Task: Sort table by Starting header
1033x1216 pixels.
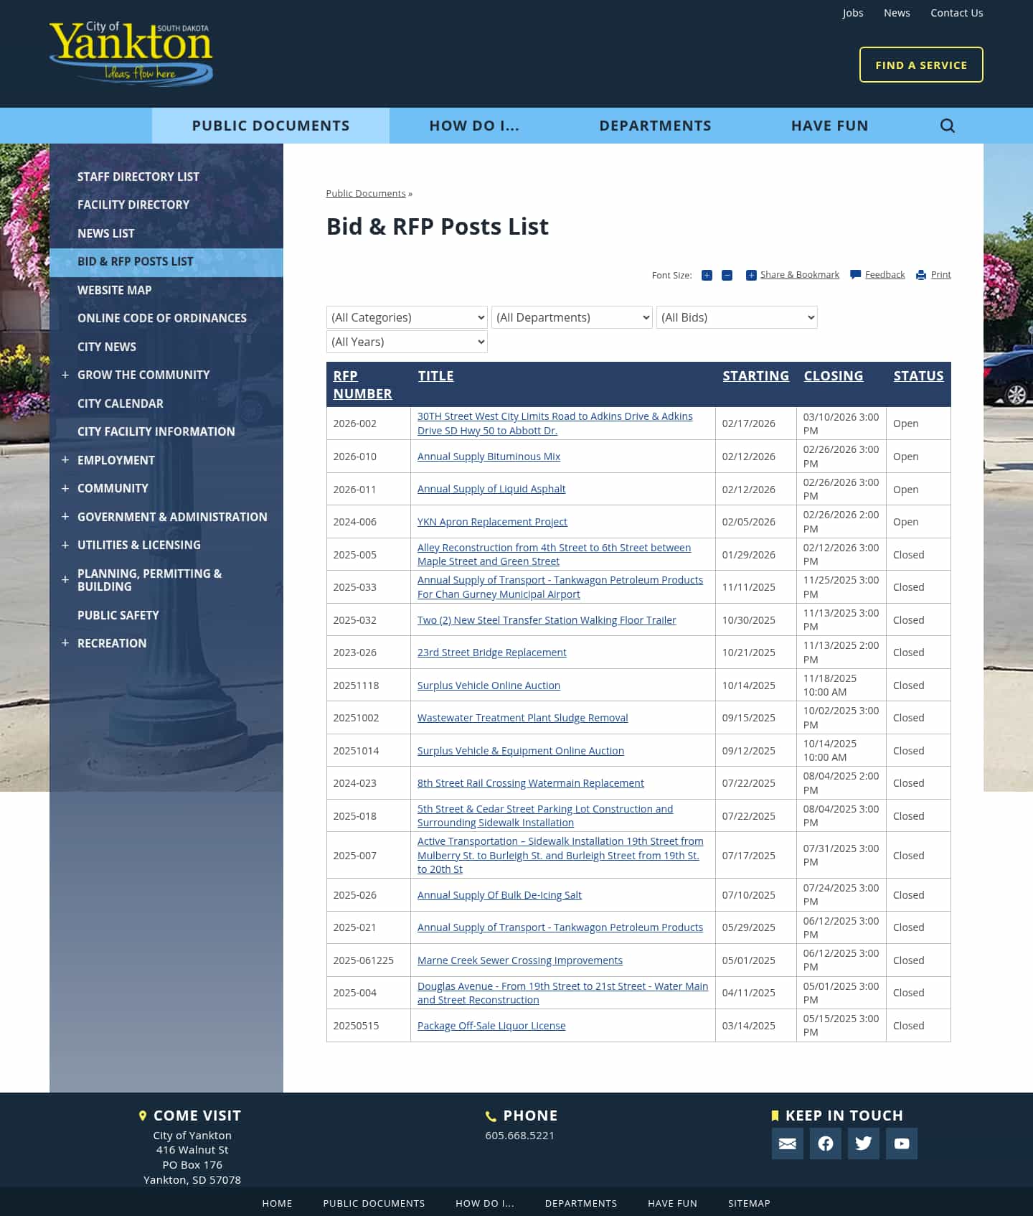Action: click(755, 375)
